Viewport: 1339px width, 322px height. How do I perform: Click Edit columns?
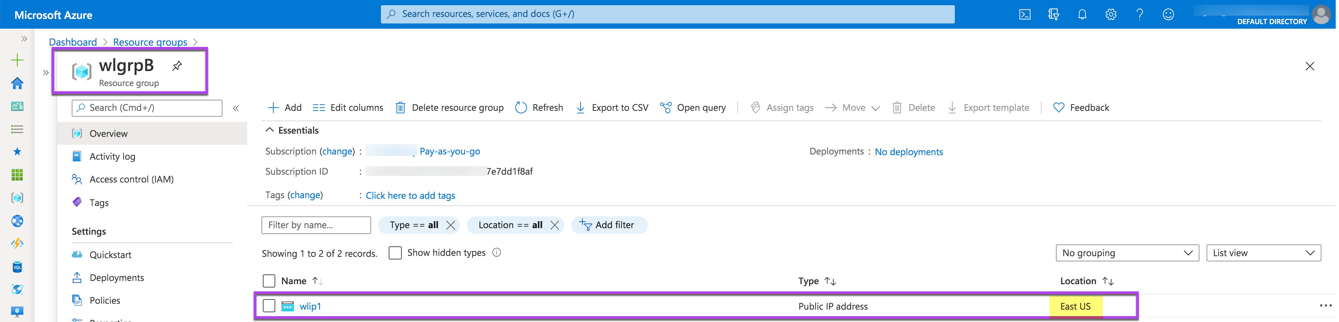(x=348, y=108)
